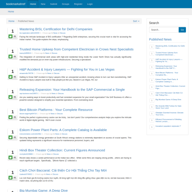Image resolution: width=192 pixels, height=192 pixels.
Task: Open the Published News sidebar heading
Action: pyautogui.click(x=160, y=39)
